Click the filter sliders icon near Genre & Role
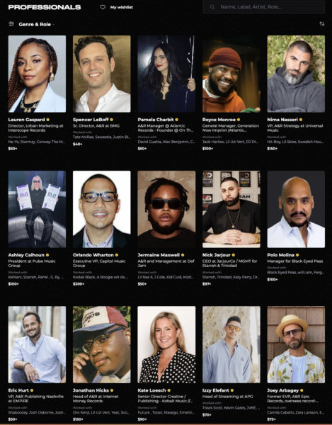This screenshot has width=332, height=425. coord(11,24)
